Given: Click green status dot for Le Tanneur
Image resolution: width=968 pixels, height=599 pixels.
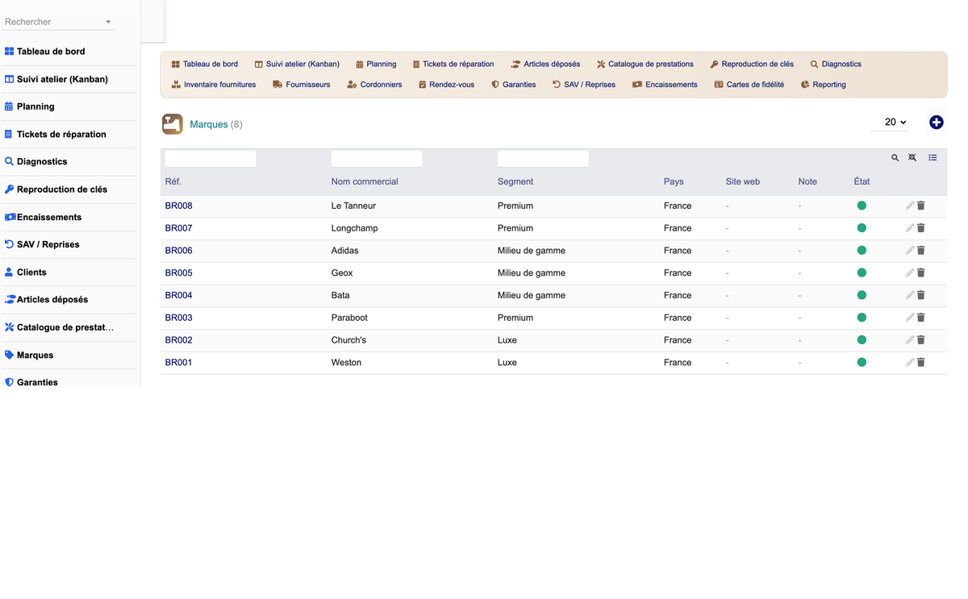Looking at the screenshot, I should [x=862, y=206].
